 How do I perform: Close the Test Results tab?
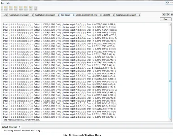[x=74, y=15]
